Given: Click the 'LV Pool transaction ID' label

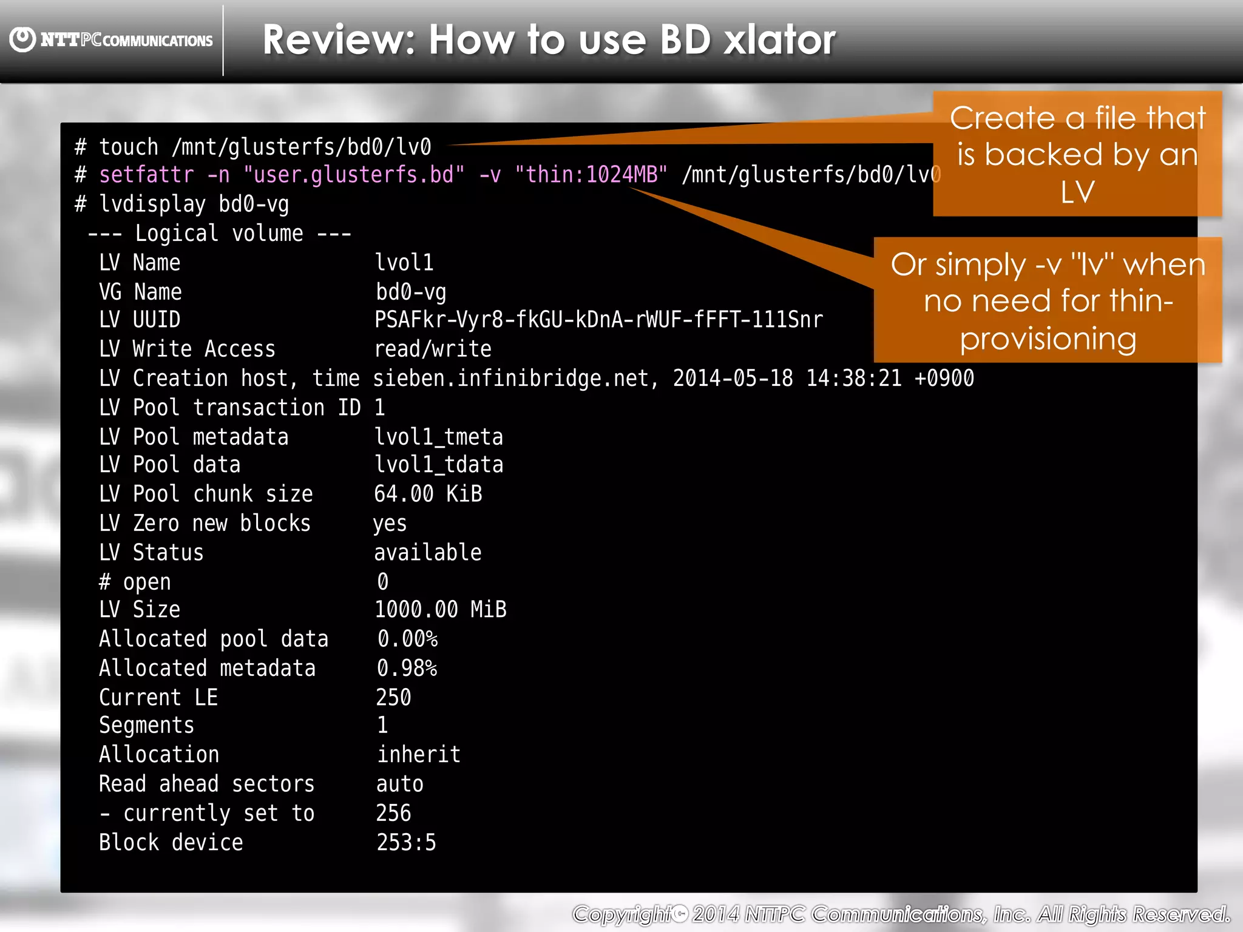Looking at the screenshot, I should pos(230,407).
